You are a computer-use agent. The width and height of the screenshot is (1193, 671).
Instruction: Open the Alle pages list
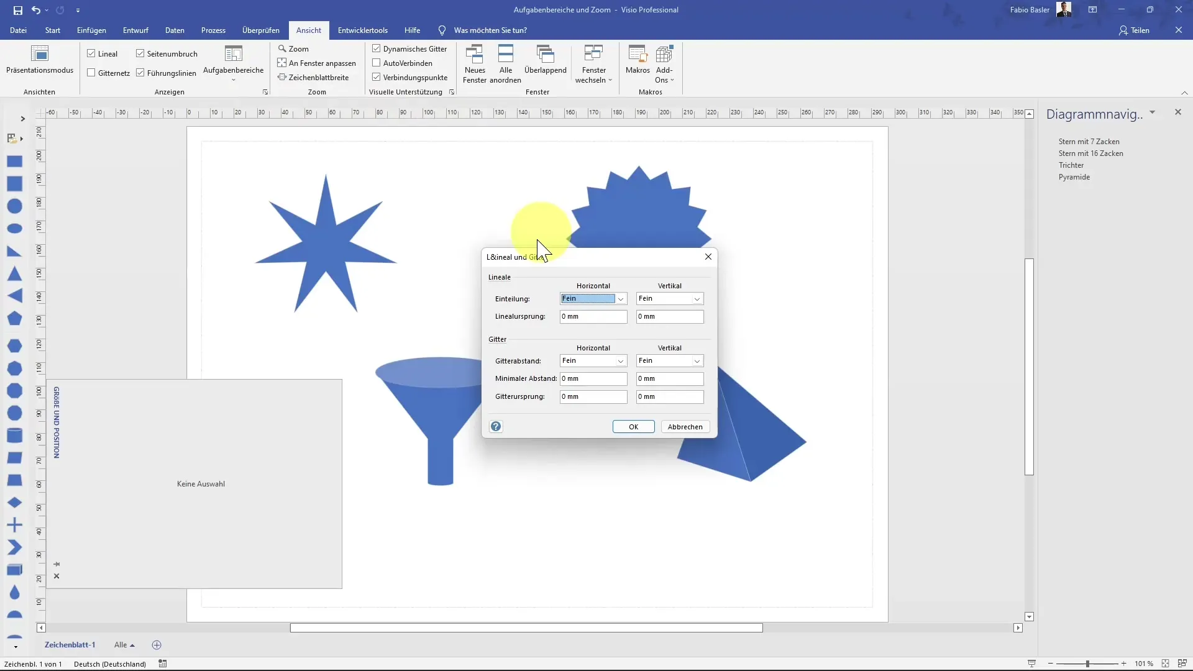coord(124,645)
